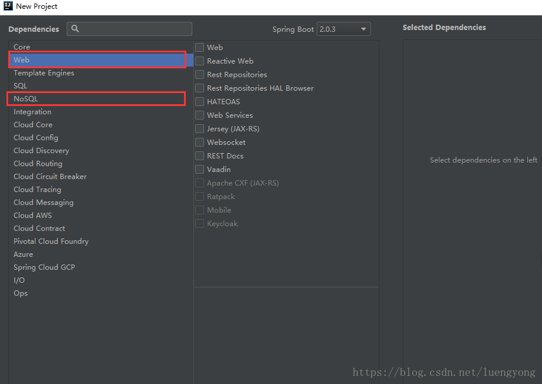The image size is (542, 384).
Task: Enable the HATEOAS checkbox
Action: (x=200, y=101)
